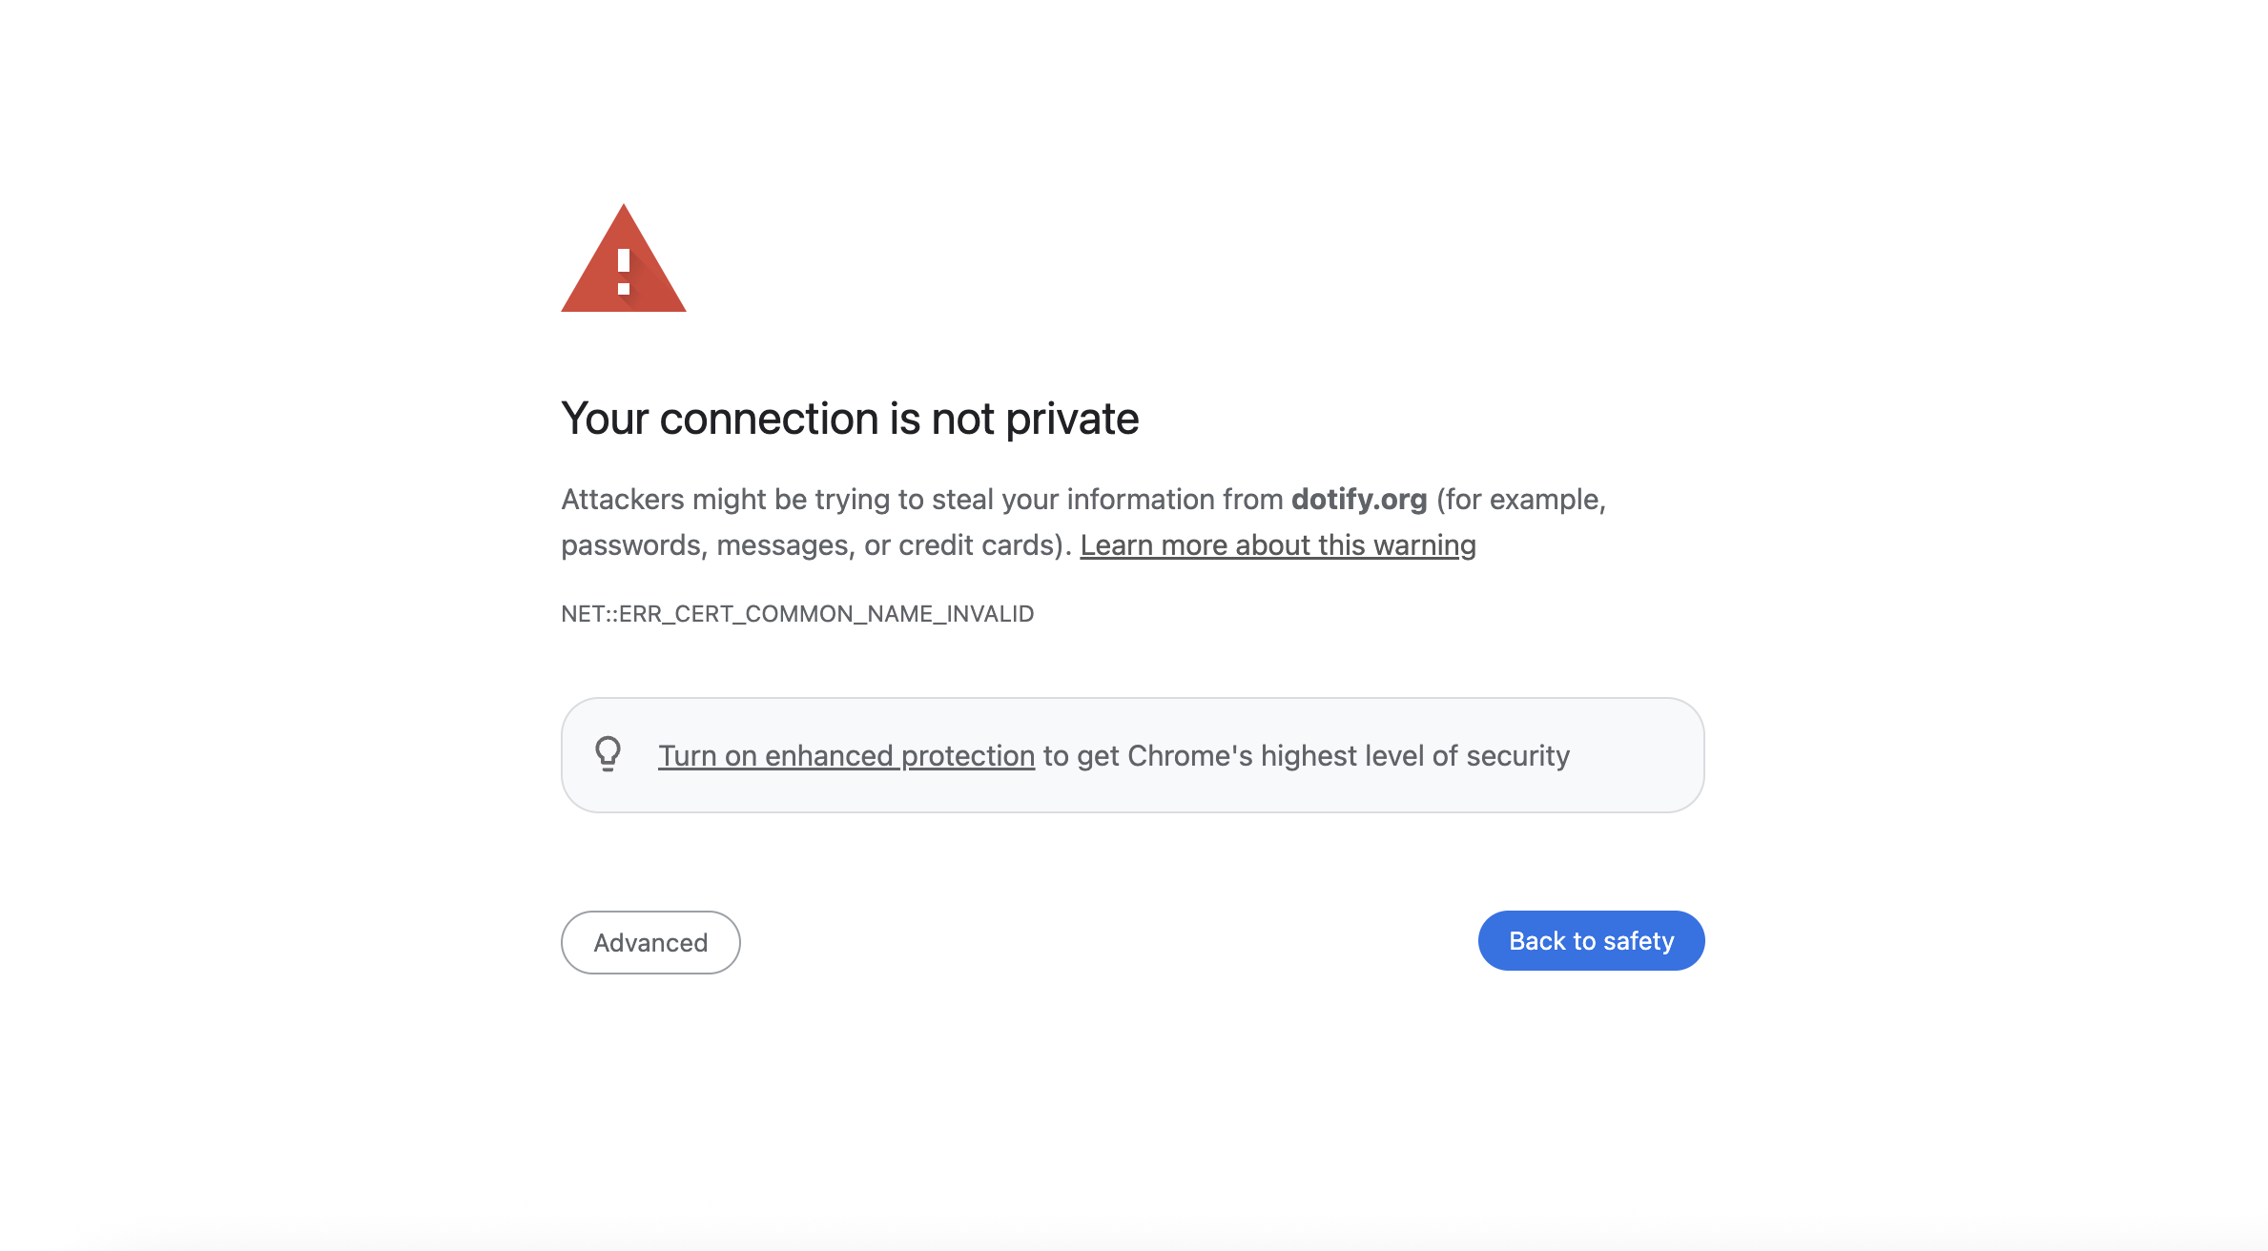
Task: Click the word "Attackers" in the warning
Action: click(x=623, y=499)
